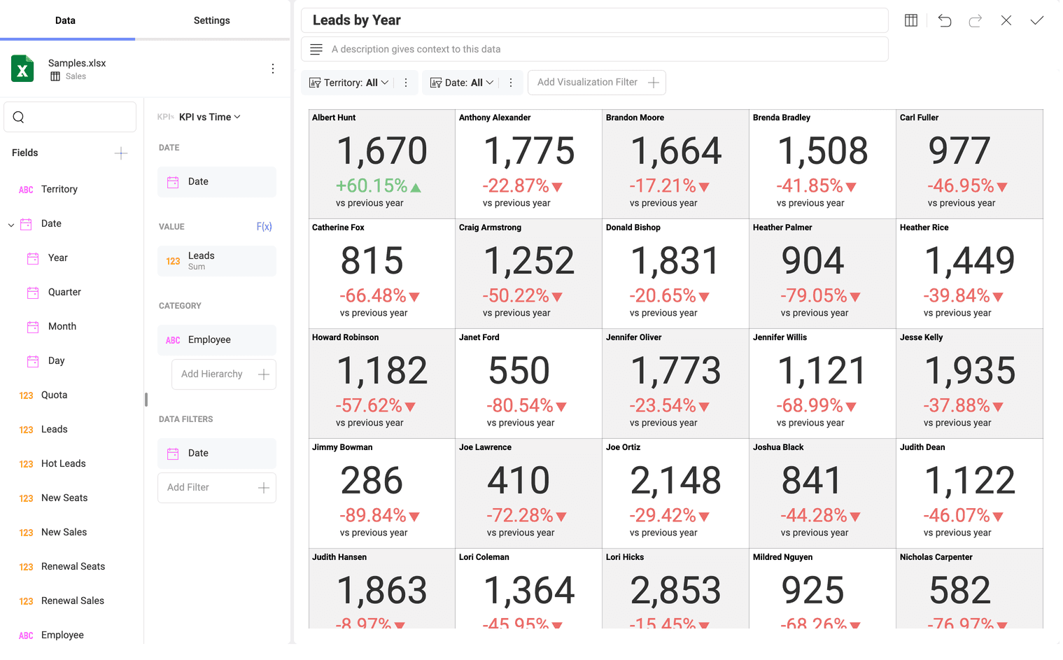The image size is (1063, 660).
Task: Select the Renewal Seats field
Action: [73, 567]
